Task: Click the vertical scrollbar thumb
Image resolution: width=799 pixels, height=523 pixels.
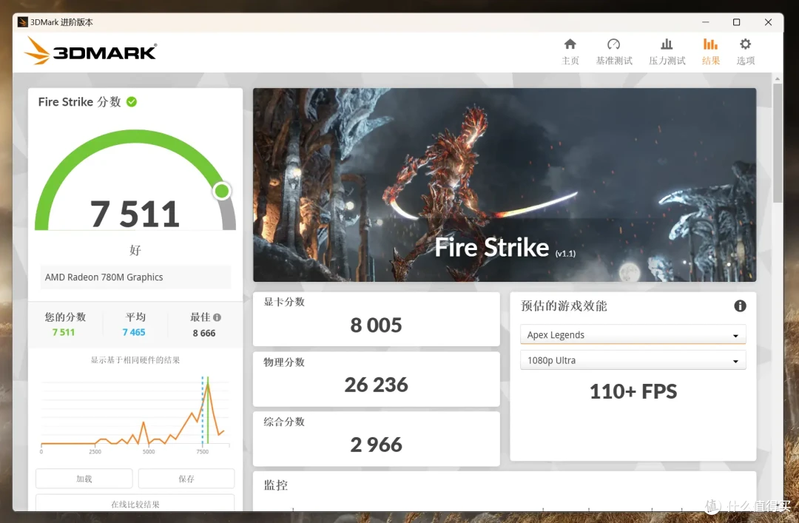Action: click(777, 144)
